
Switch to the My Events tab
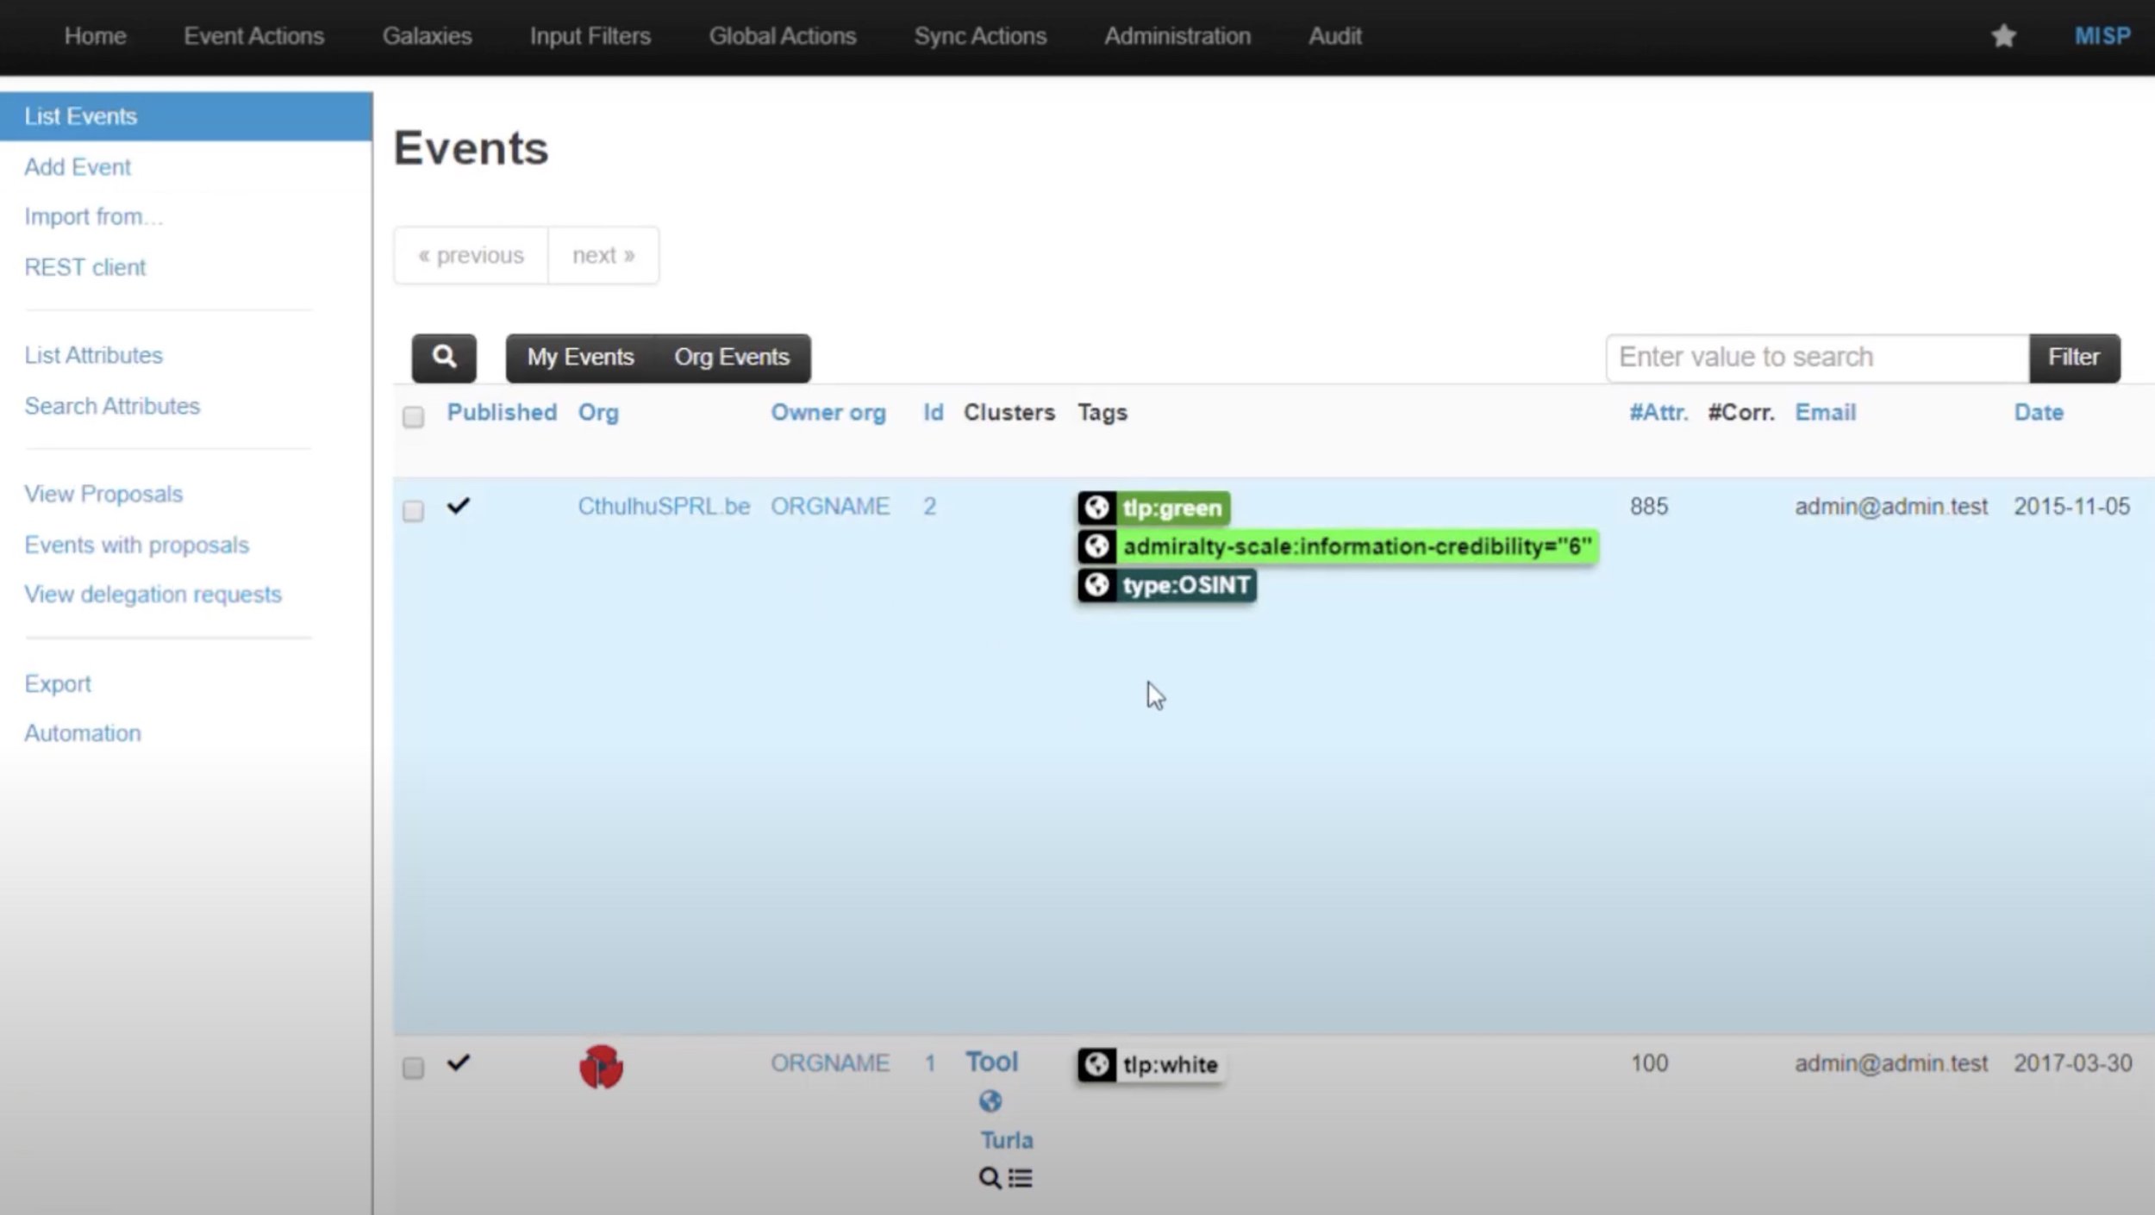579,357
